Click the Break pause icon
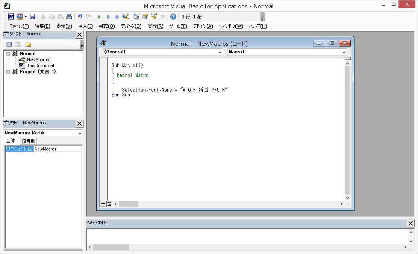 108,17
